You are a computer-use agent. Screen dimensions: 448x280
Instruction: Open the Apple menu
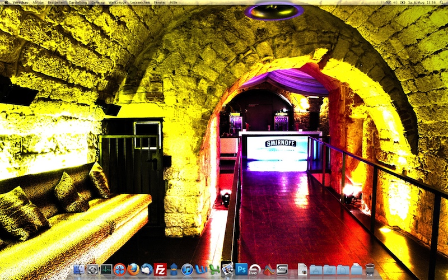tap(6, 3)
